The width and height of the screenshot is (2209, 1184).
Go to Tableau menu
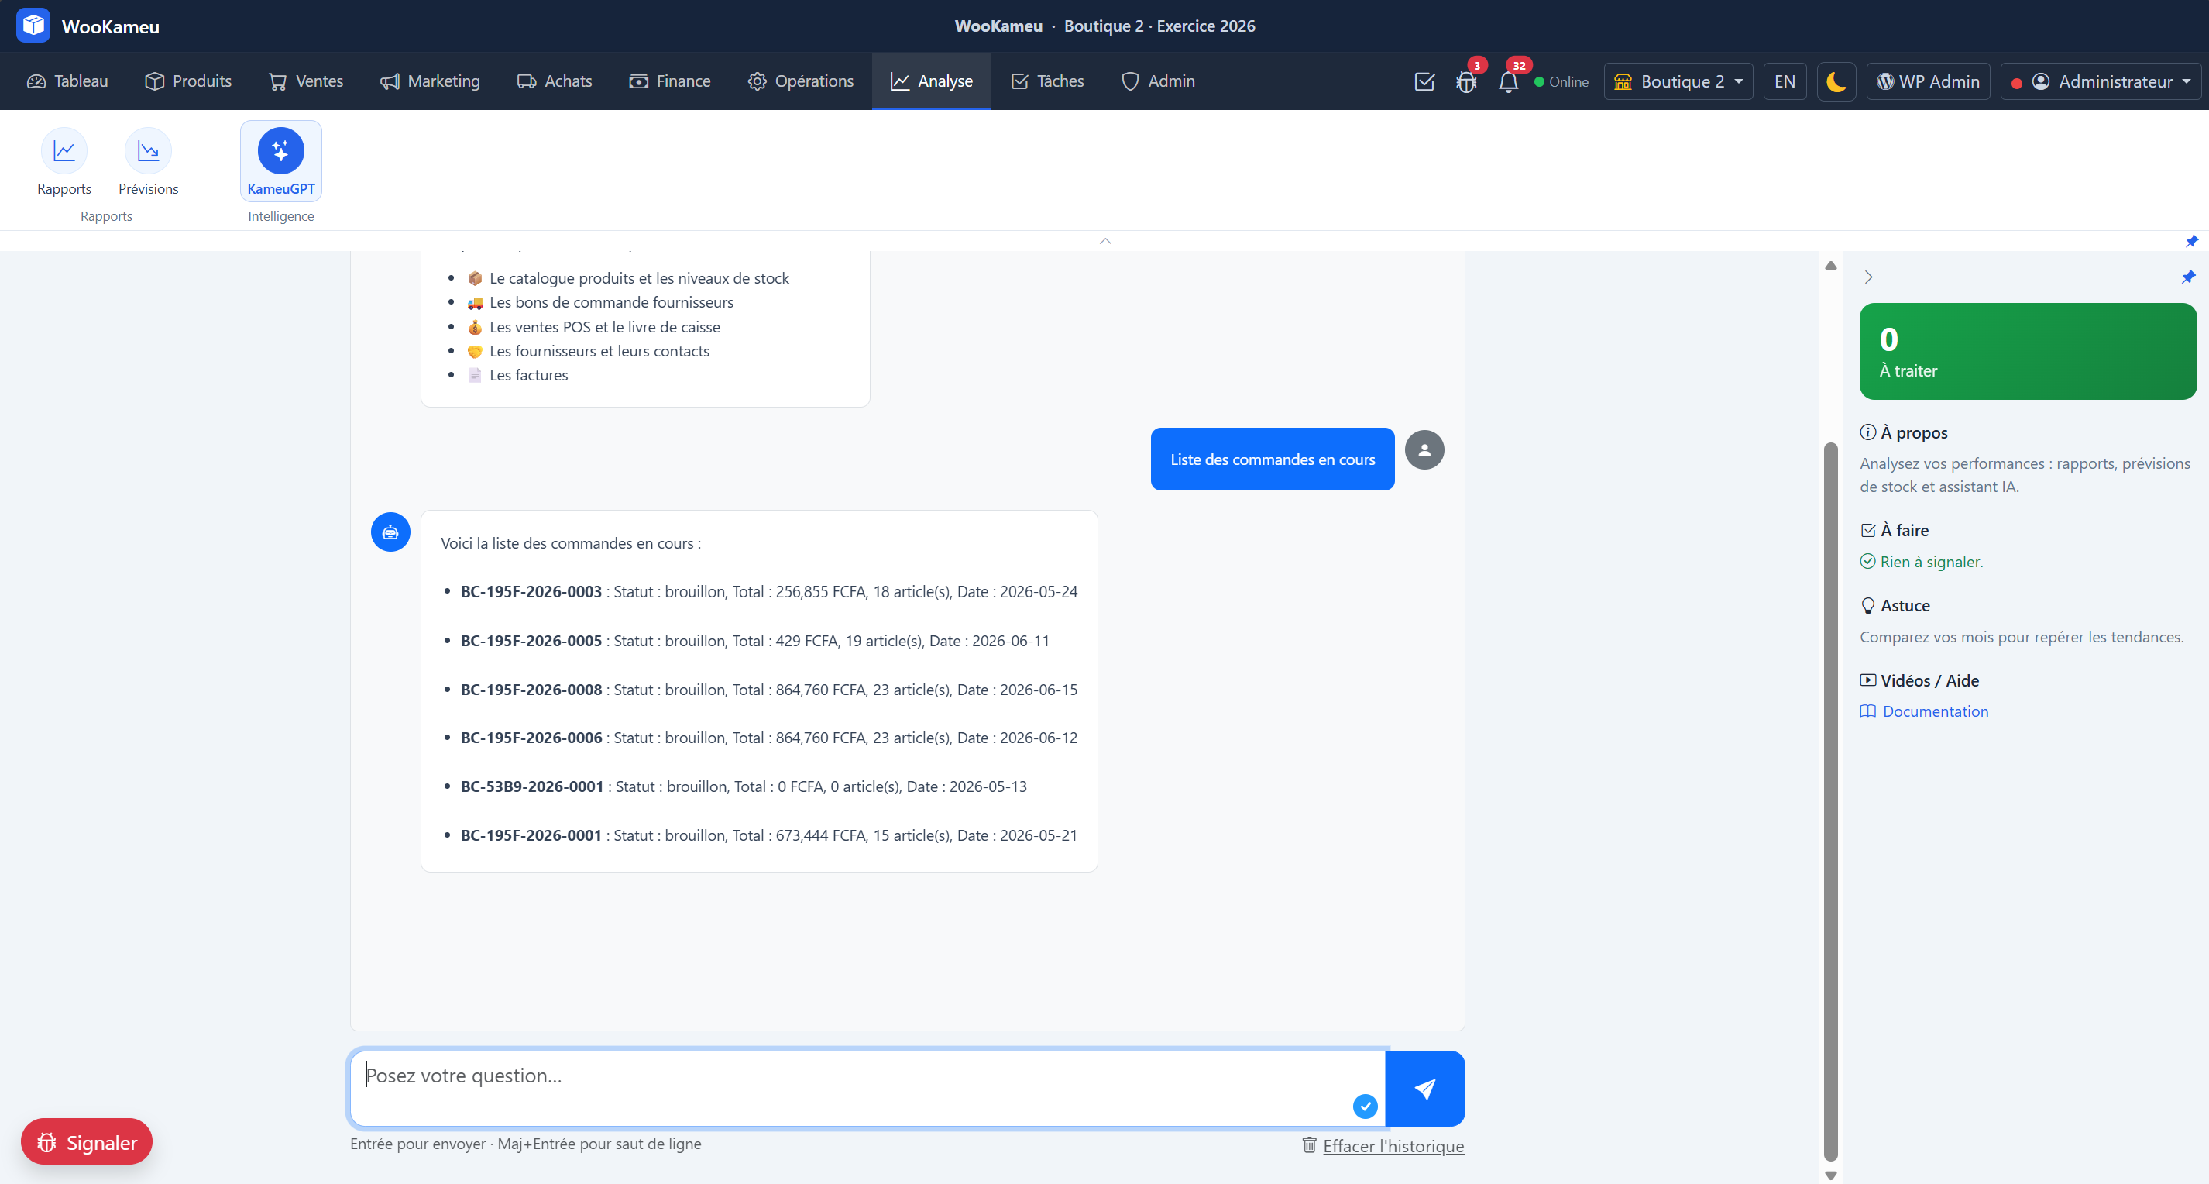tap(67, 81)
